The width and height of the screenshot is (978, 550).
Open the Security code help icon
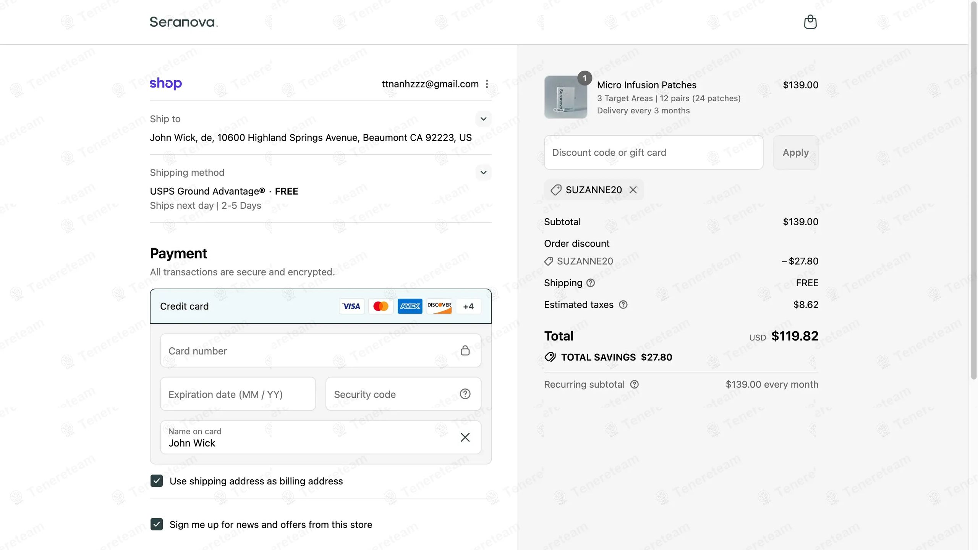tap(465, 394)
